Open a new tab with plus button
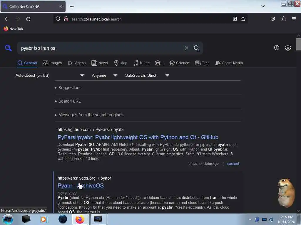This screenshot has height=225, width=301. pos(72,7)
